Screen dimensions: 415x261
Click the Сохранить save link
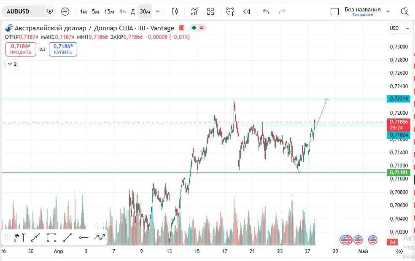click(x=363, y=15)
